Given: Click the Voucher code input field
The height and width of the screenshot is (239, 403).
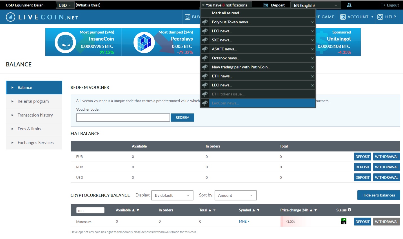Looking at the screenshot, I should coord(123,117).
